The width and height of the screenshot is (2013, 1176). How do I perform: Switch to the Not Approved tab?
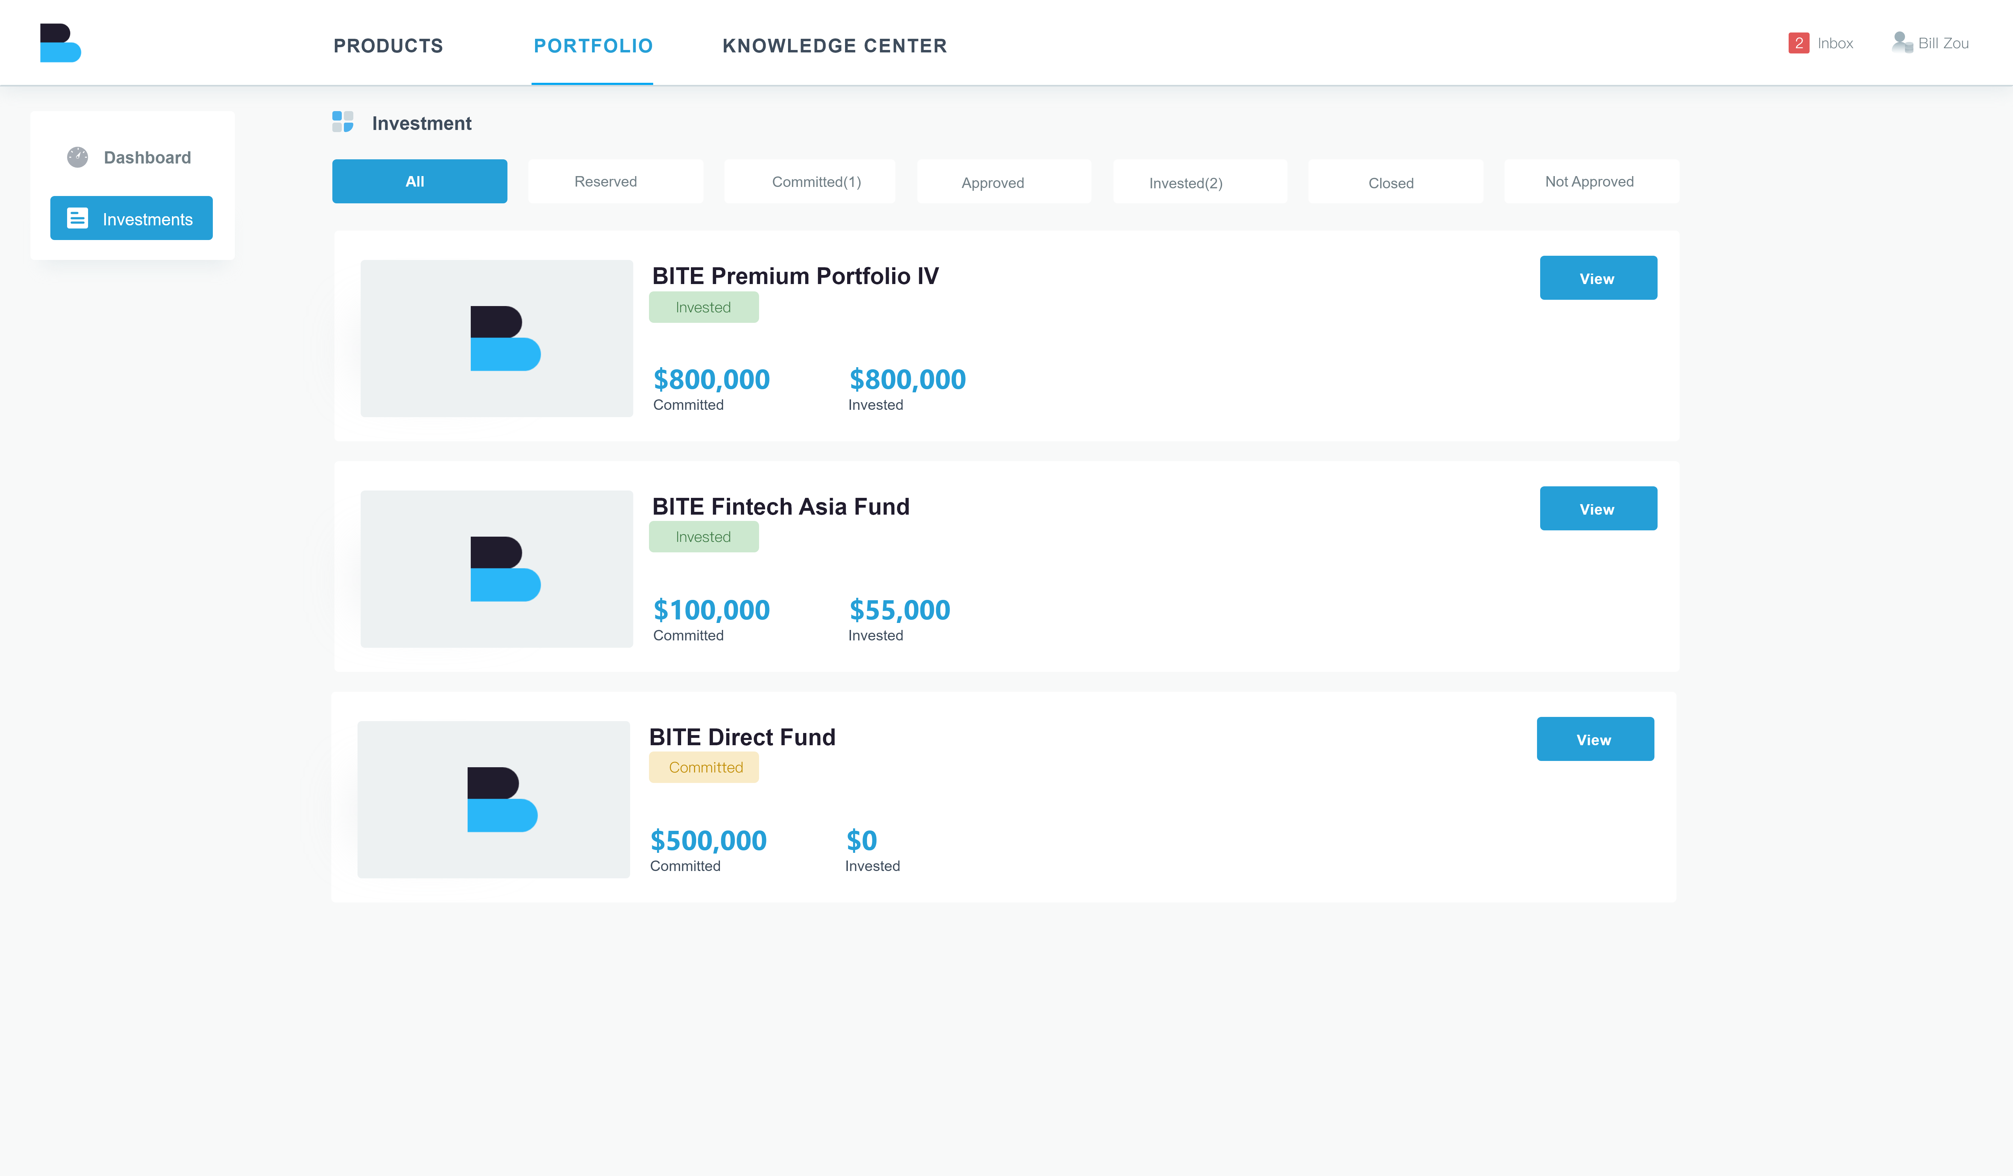tap(1592, 181)
